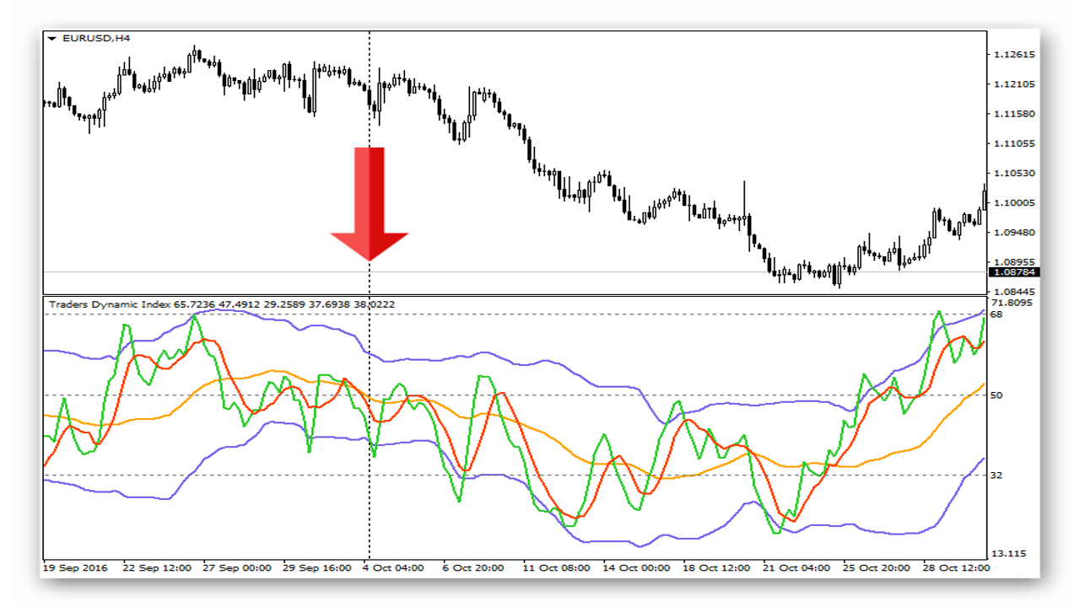Click the 50 level label on indicator
1080x607 pixels.
click(x=997, y=395)
